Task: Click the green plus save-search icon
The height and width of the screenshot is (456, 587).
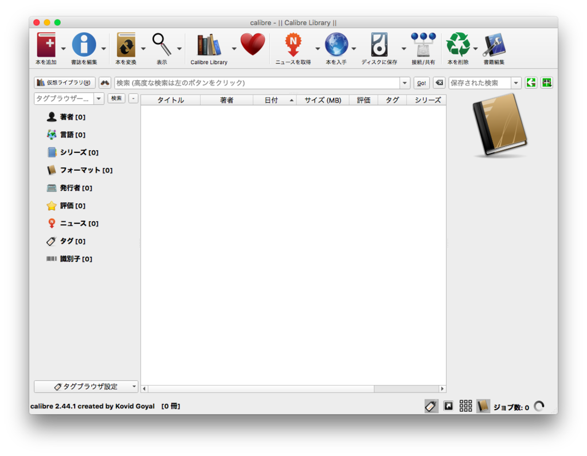Action: pyautogui.click(x=546, y=82)
